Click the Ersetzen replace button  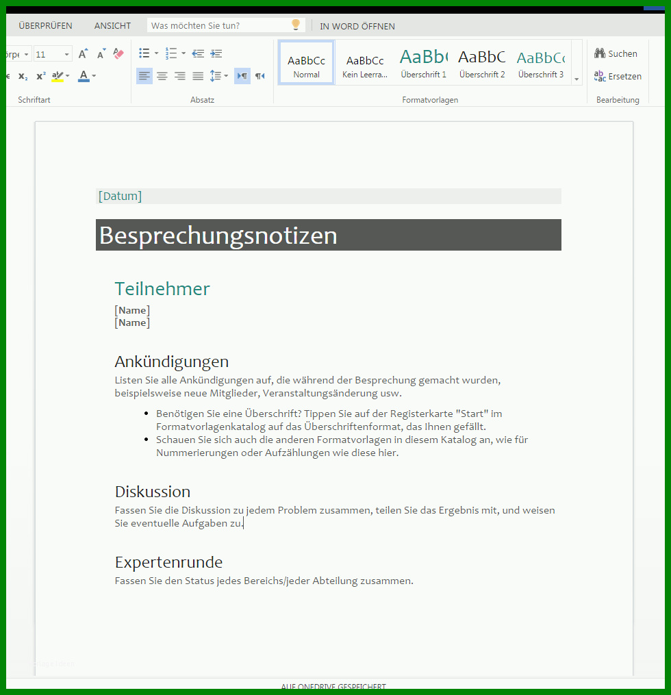[618, 76]
